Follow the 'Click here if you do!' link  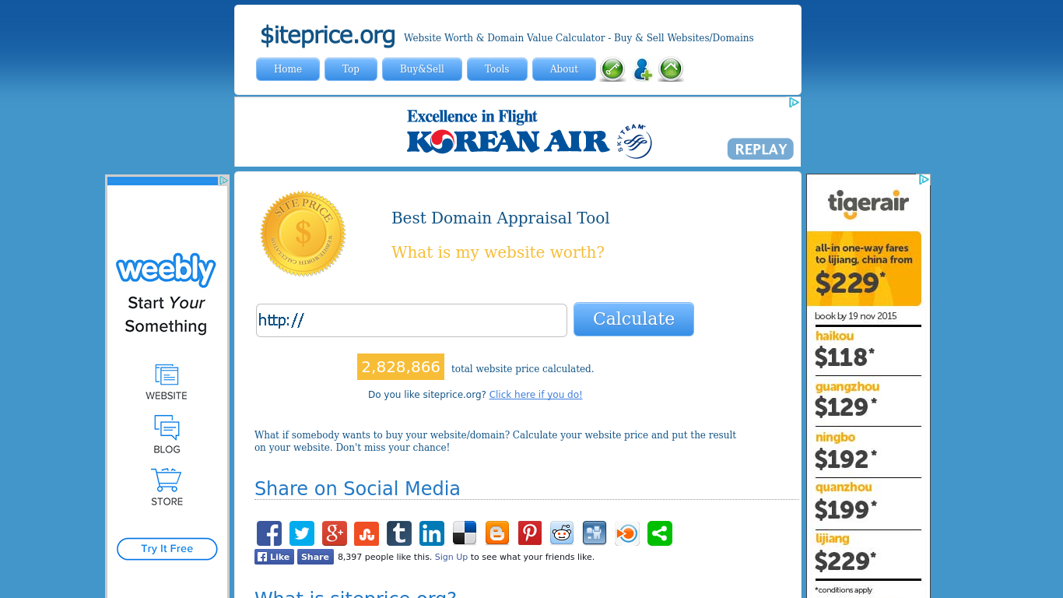click(x=535, y=394)
